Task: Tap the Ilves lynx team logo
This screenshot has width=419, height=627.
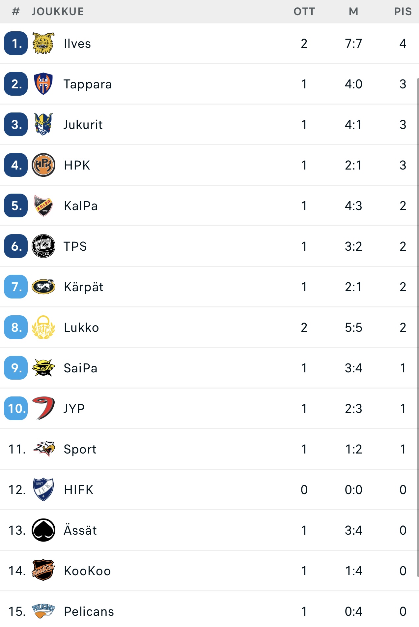Action: coord(43,43)
